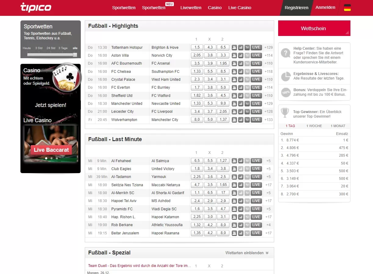Click the Help Center question mark icon
Viewport: 373px width, 274px height.
[x=286, y=53]
